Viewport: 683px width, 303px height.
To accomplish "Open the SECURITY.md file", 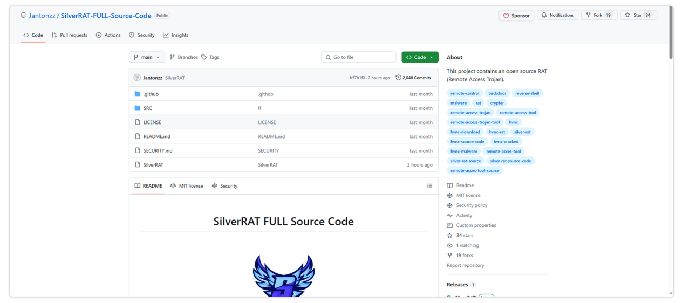I will click(158, 151).
